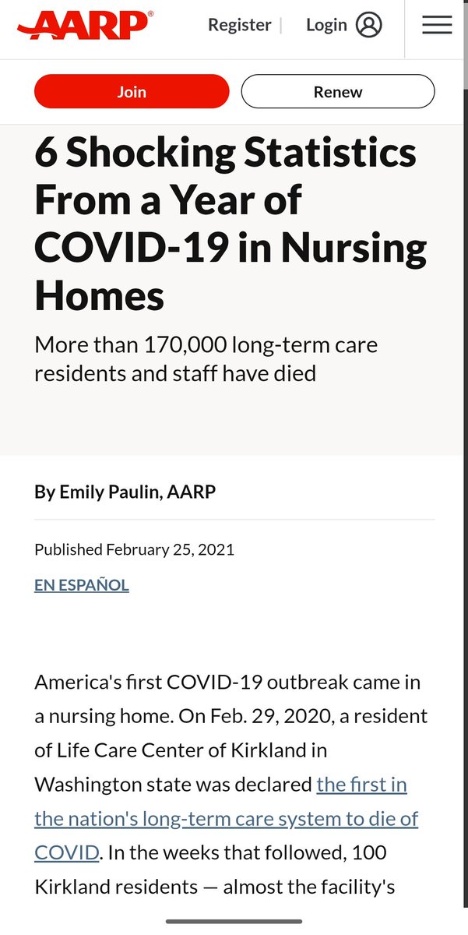
Task: Click the Published February 25, 2021 date
Action: [134, 549]
